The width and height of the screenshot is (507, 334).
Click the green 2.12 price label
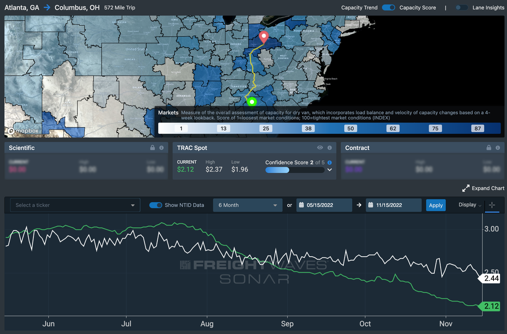tap(490, 306)
